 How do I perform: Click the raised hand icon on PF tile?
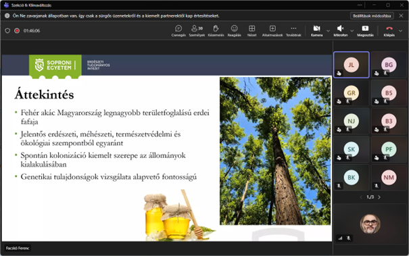pyautogui.click(x=377, y=157)
